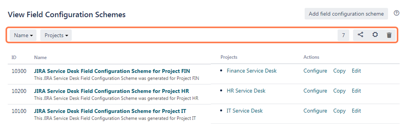Go to HR Service Desk project
Screen dimensions: 407x124
(x=246, y=91)
